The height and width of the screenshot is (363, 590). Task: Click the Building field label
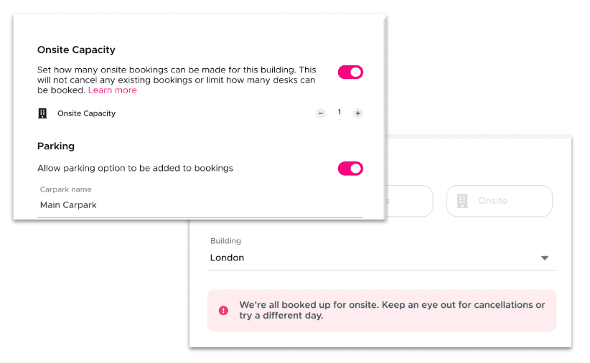(x=225, y=241)
